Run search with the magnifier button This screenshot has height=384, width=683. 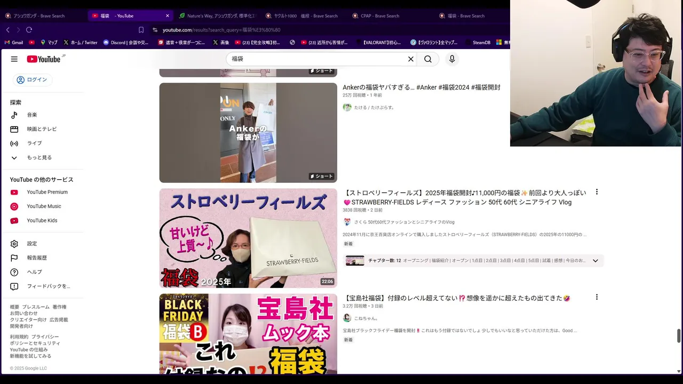pos(428,59)
